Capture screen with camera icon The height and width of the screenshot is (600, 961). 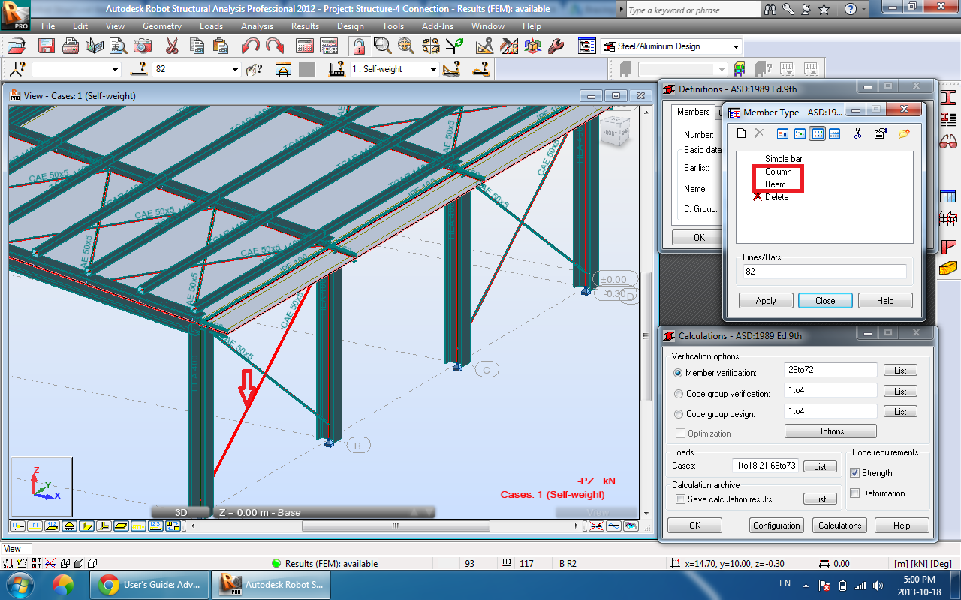[142, 46]
